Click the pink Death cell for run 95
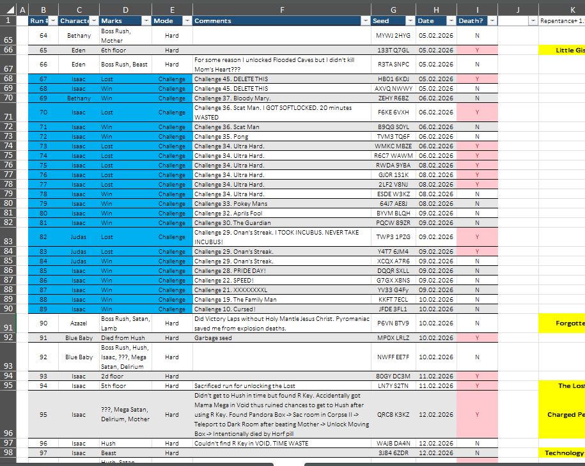 tap(477, 414)
